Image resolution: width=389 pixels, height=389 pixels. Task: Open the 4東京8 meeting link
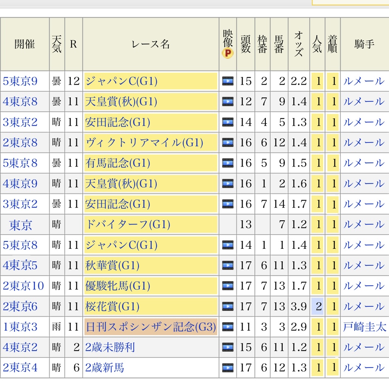[x=20, y=102]
